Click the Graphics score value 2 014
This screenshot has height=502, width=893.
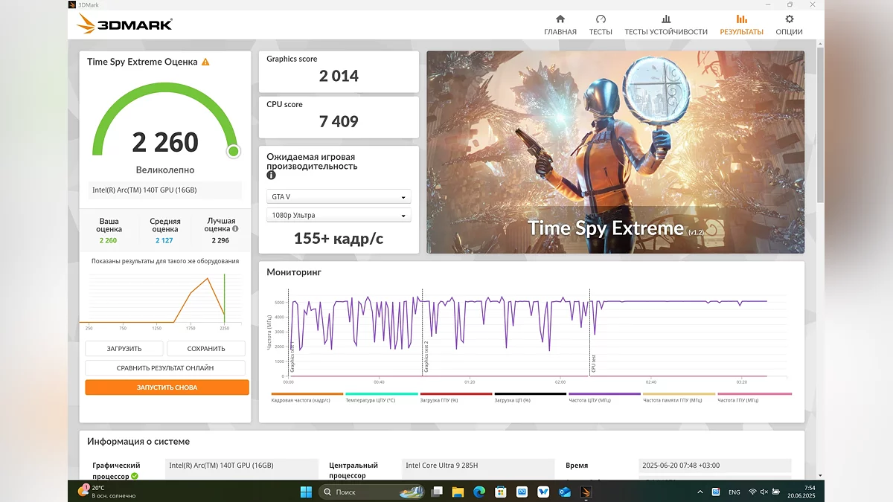[339, 76]
